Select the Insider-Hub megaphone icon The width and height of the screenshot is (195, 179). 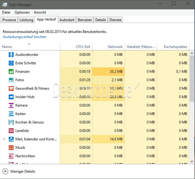pyautogui.click(x=11, y=97)
